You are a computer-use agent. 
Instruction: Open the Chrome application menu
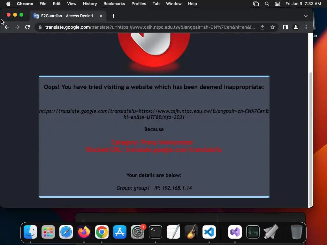[25, 4]
